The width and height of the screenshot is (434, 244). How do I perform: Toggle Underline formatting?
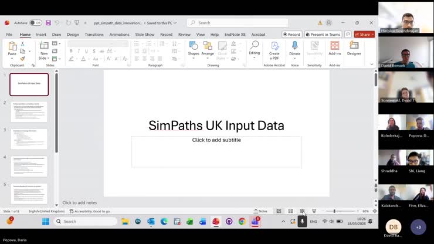click(x=86, y=51)
